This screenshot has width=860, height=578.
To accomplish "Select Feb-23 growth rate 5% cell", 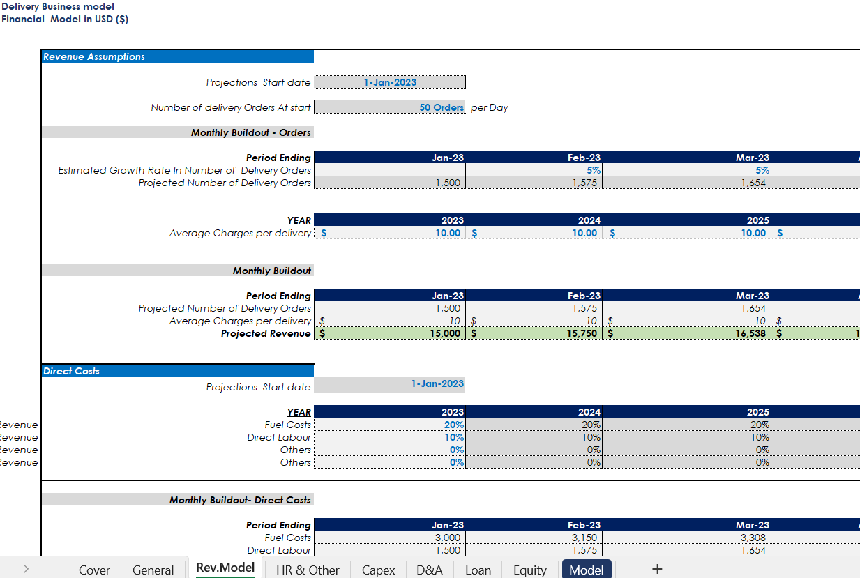I will 534,170.
